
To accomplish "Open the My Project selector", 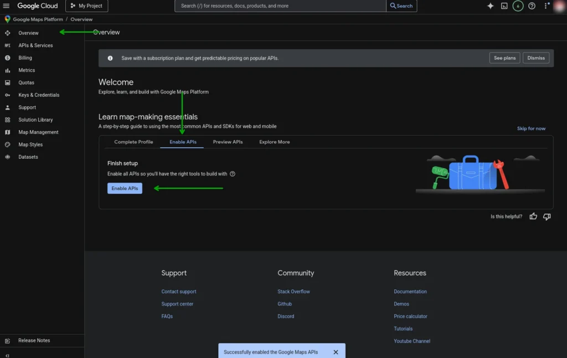I will pyautogui.click(x=86, y=6).
